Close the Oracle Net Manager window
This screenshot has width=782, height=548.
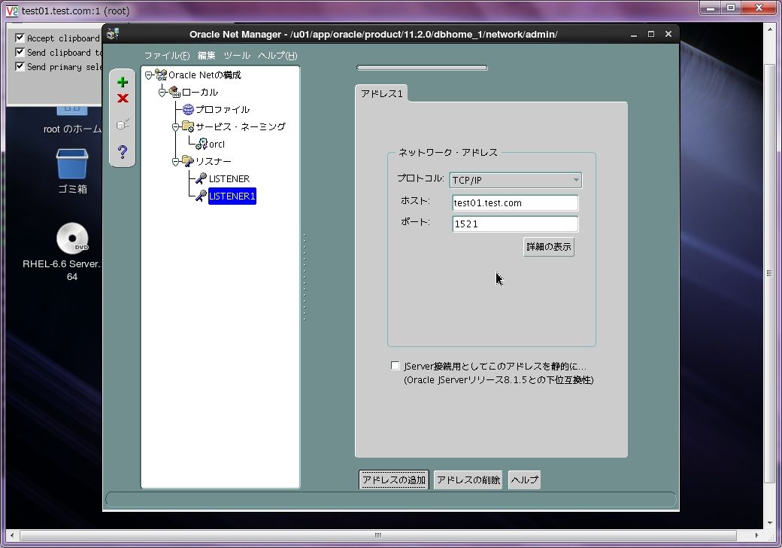668,34
